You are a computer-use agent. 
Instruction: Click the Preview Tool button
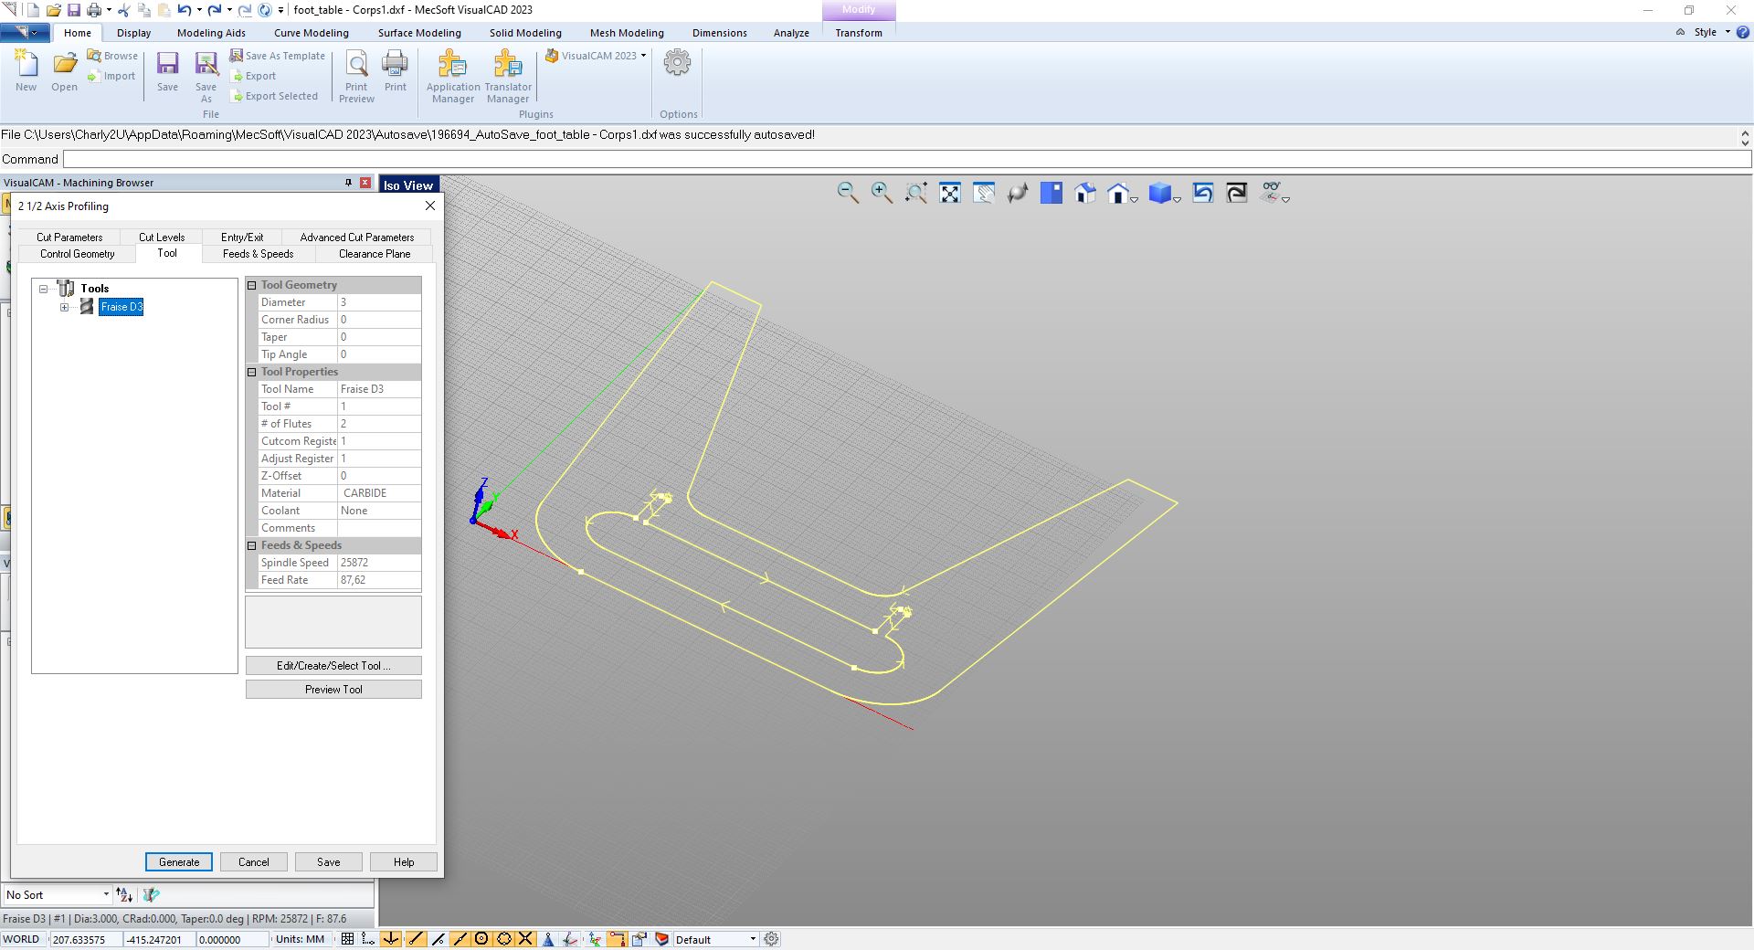click(x=333, y=690)
